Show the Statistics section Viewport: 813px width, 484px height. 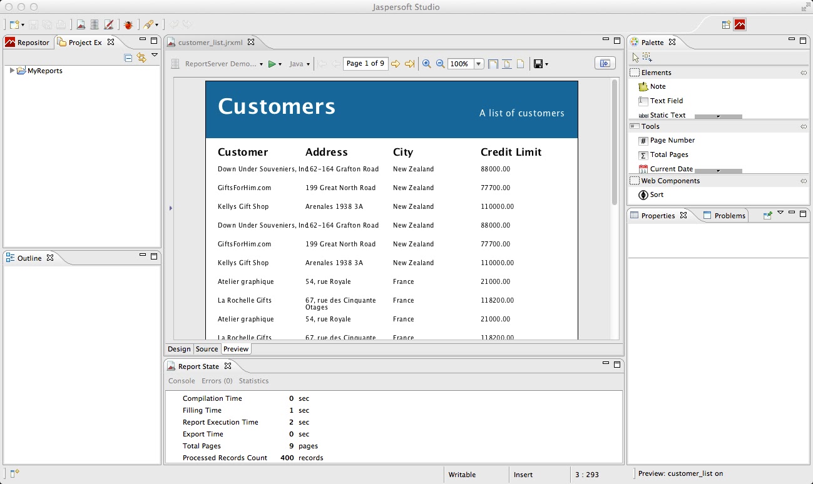click(253, 381)
